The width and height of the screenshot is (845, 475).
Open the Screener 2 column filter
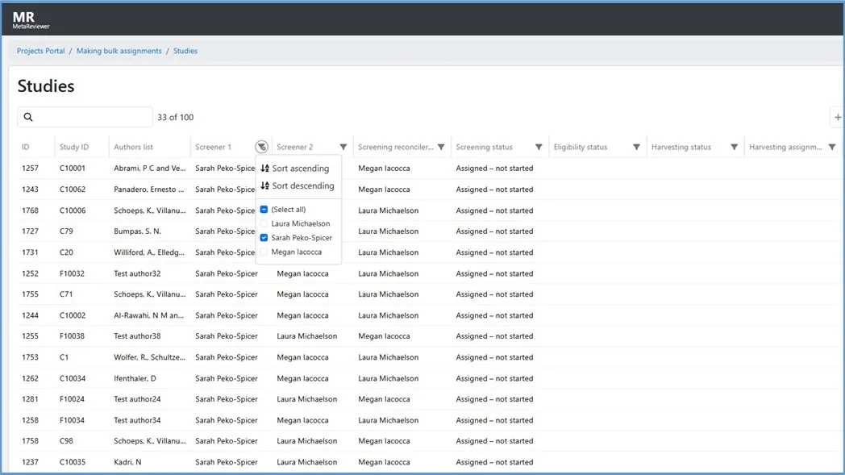click(x=343, y=148)
